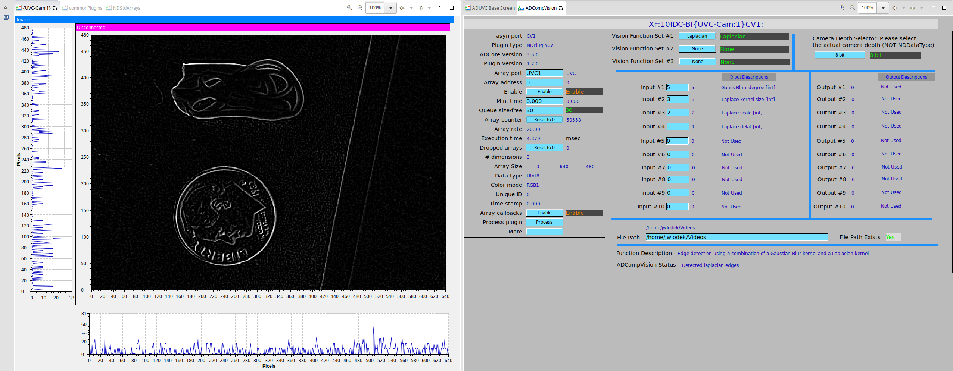The height and width of the screenshot is (371, 953).
Task: Zoom out on the left UVC-Cam panel
Action: [360, 8]
